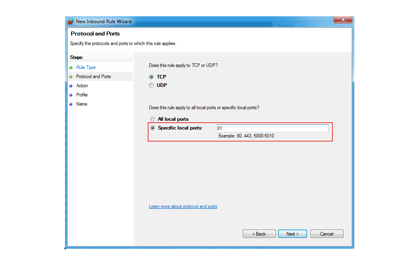Choose the All local ports option
The height and width of the screenshot is (265, 419).
pyautogui.click(x=153, y=119)
